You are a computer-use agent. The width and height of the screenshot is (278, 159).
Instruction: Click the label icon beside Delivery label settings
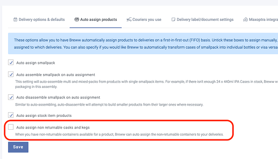173,19
